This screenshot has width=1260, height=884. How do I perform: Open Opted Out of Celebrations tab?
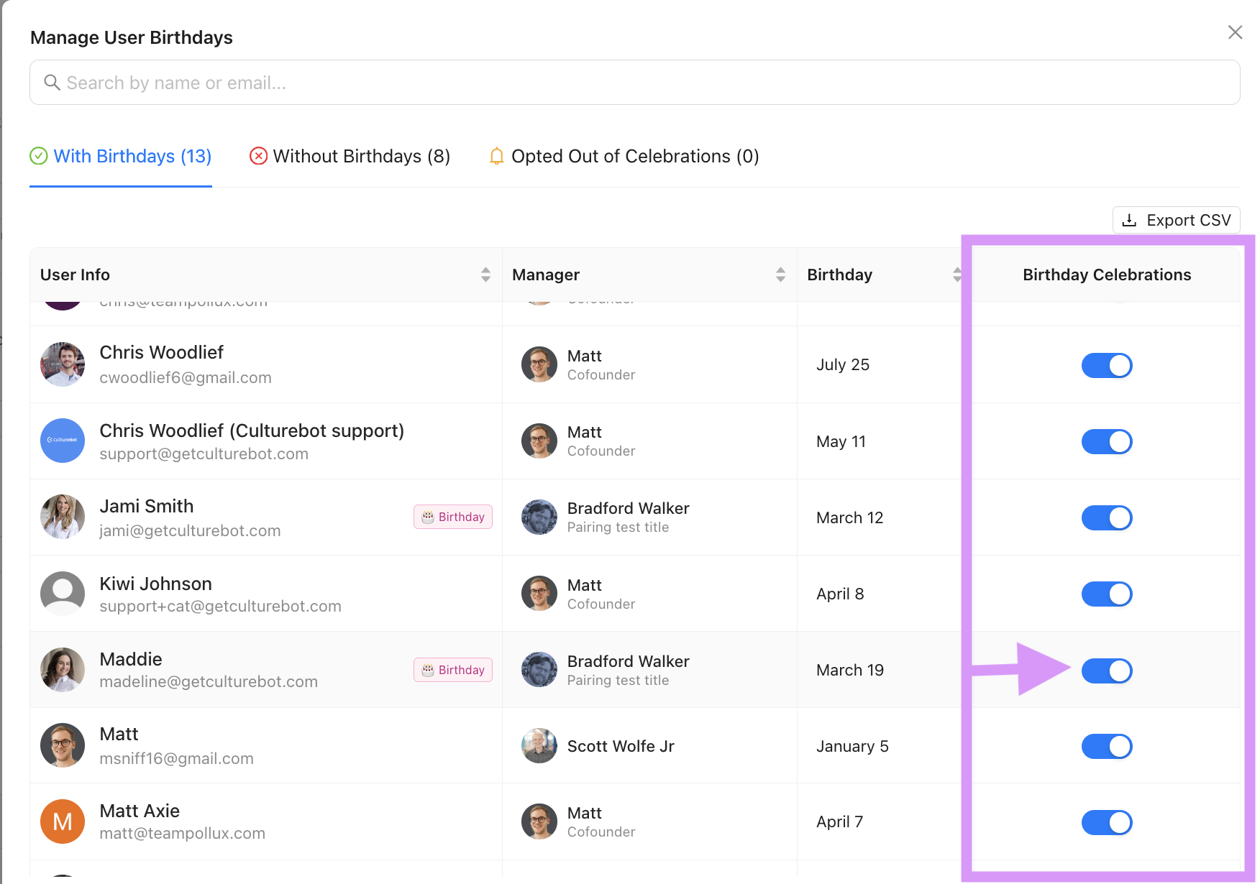624,156
